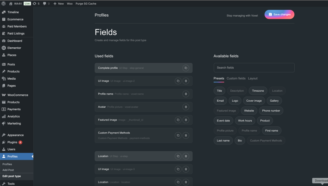Open the comments icon in admin bar
The width and height of the screenshot is (328, 186).
tap(46, 4)
